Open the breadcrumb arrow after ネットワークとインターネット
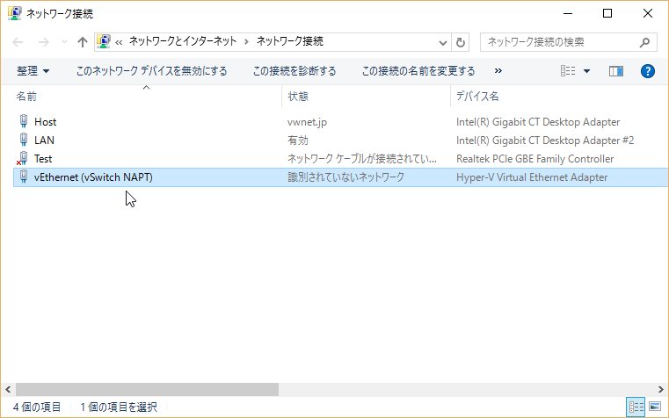Viewport: 669px width, 418px height. [246, 42]
